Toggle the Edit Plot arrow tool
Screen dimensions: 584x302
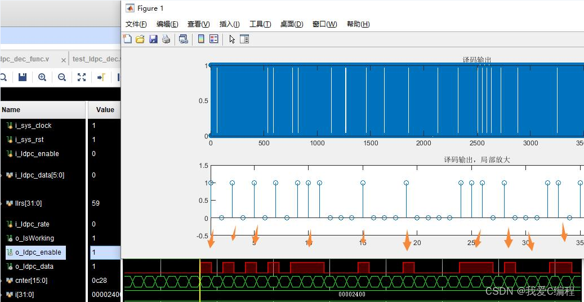[232, 39]
